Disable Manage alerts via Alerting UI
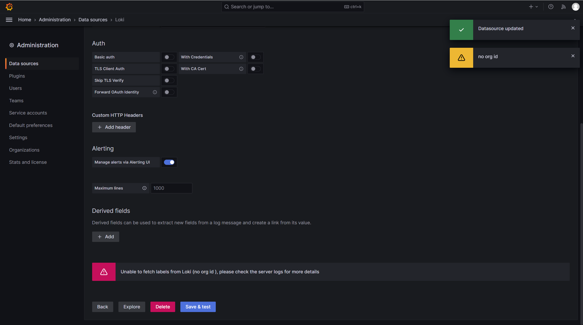This screenshot has width=583, height=325. click(x=169, y=162)
